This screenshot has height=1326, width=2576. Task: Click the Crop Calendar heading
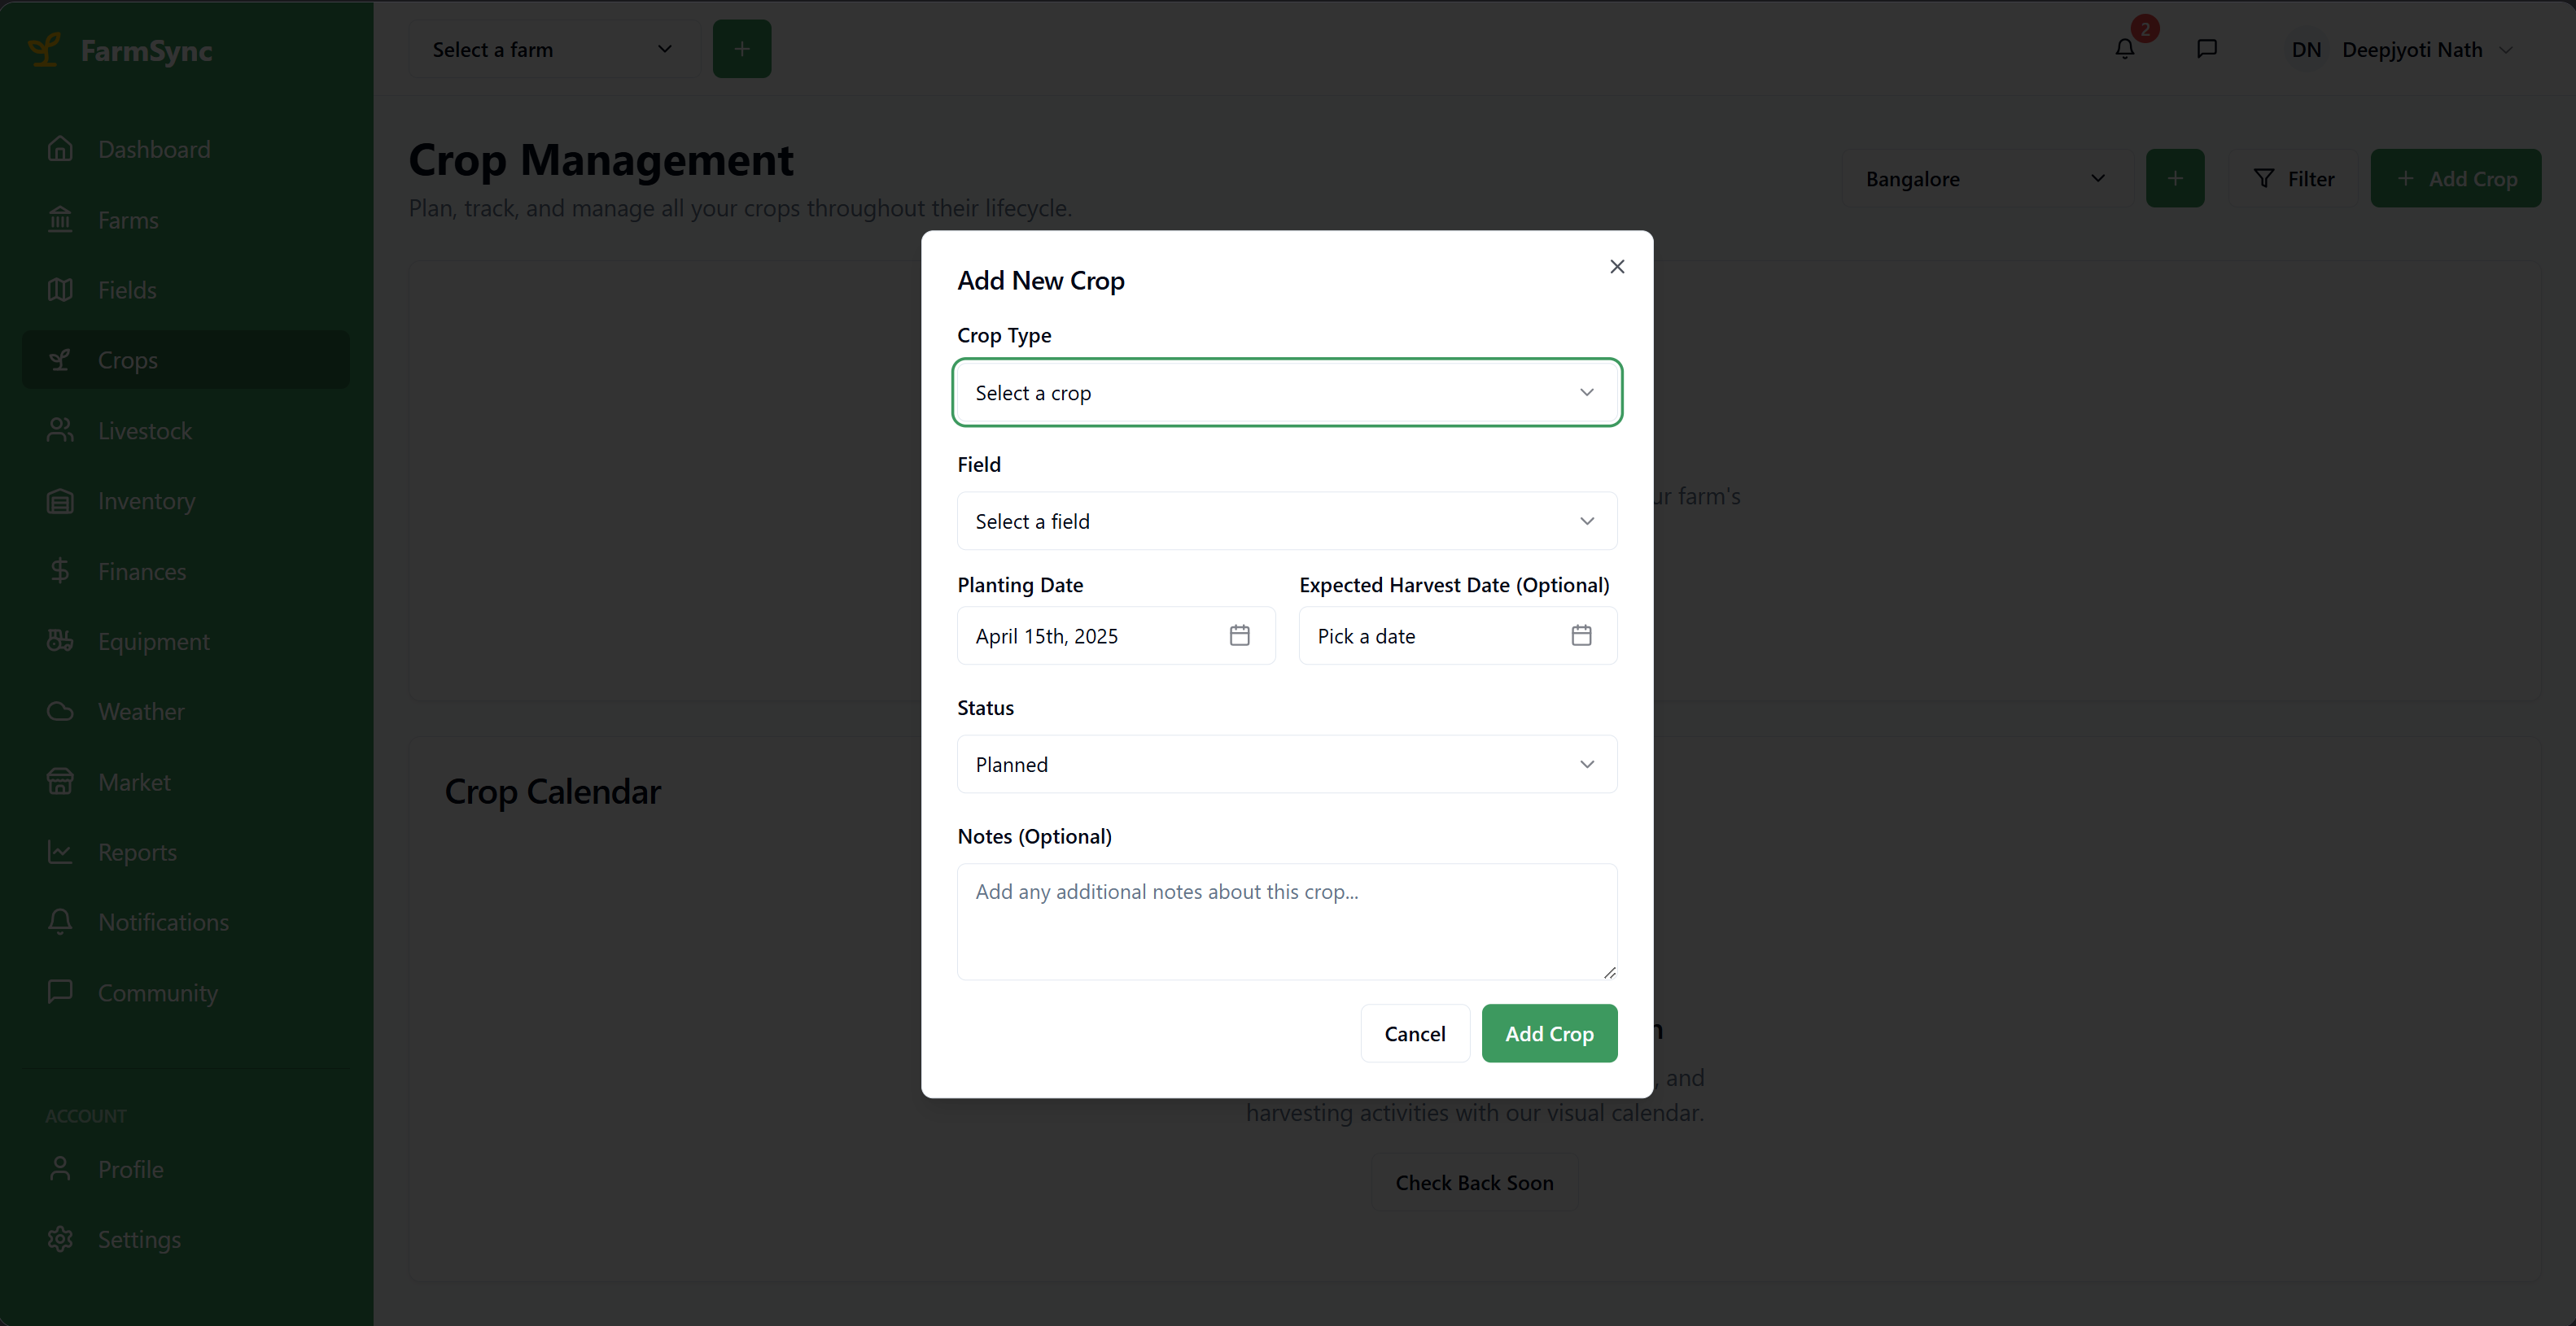click(553, 792)
